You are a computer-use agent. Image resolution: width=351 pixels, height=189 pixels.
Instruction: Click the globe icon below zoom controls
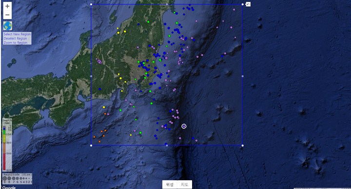point(8,26)
